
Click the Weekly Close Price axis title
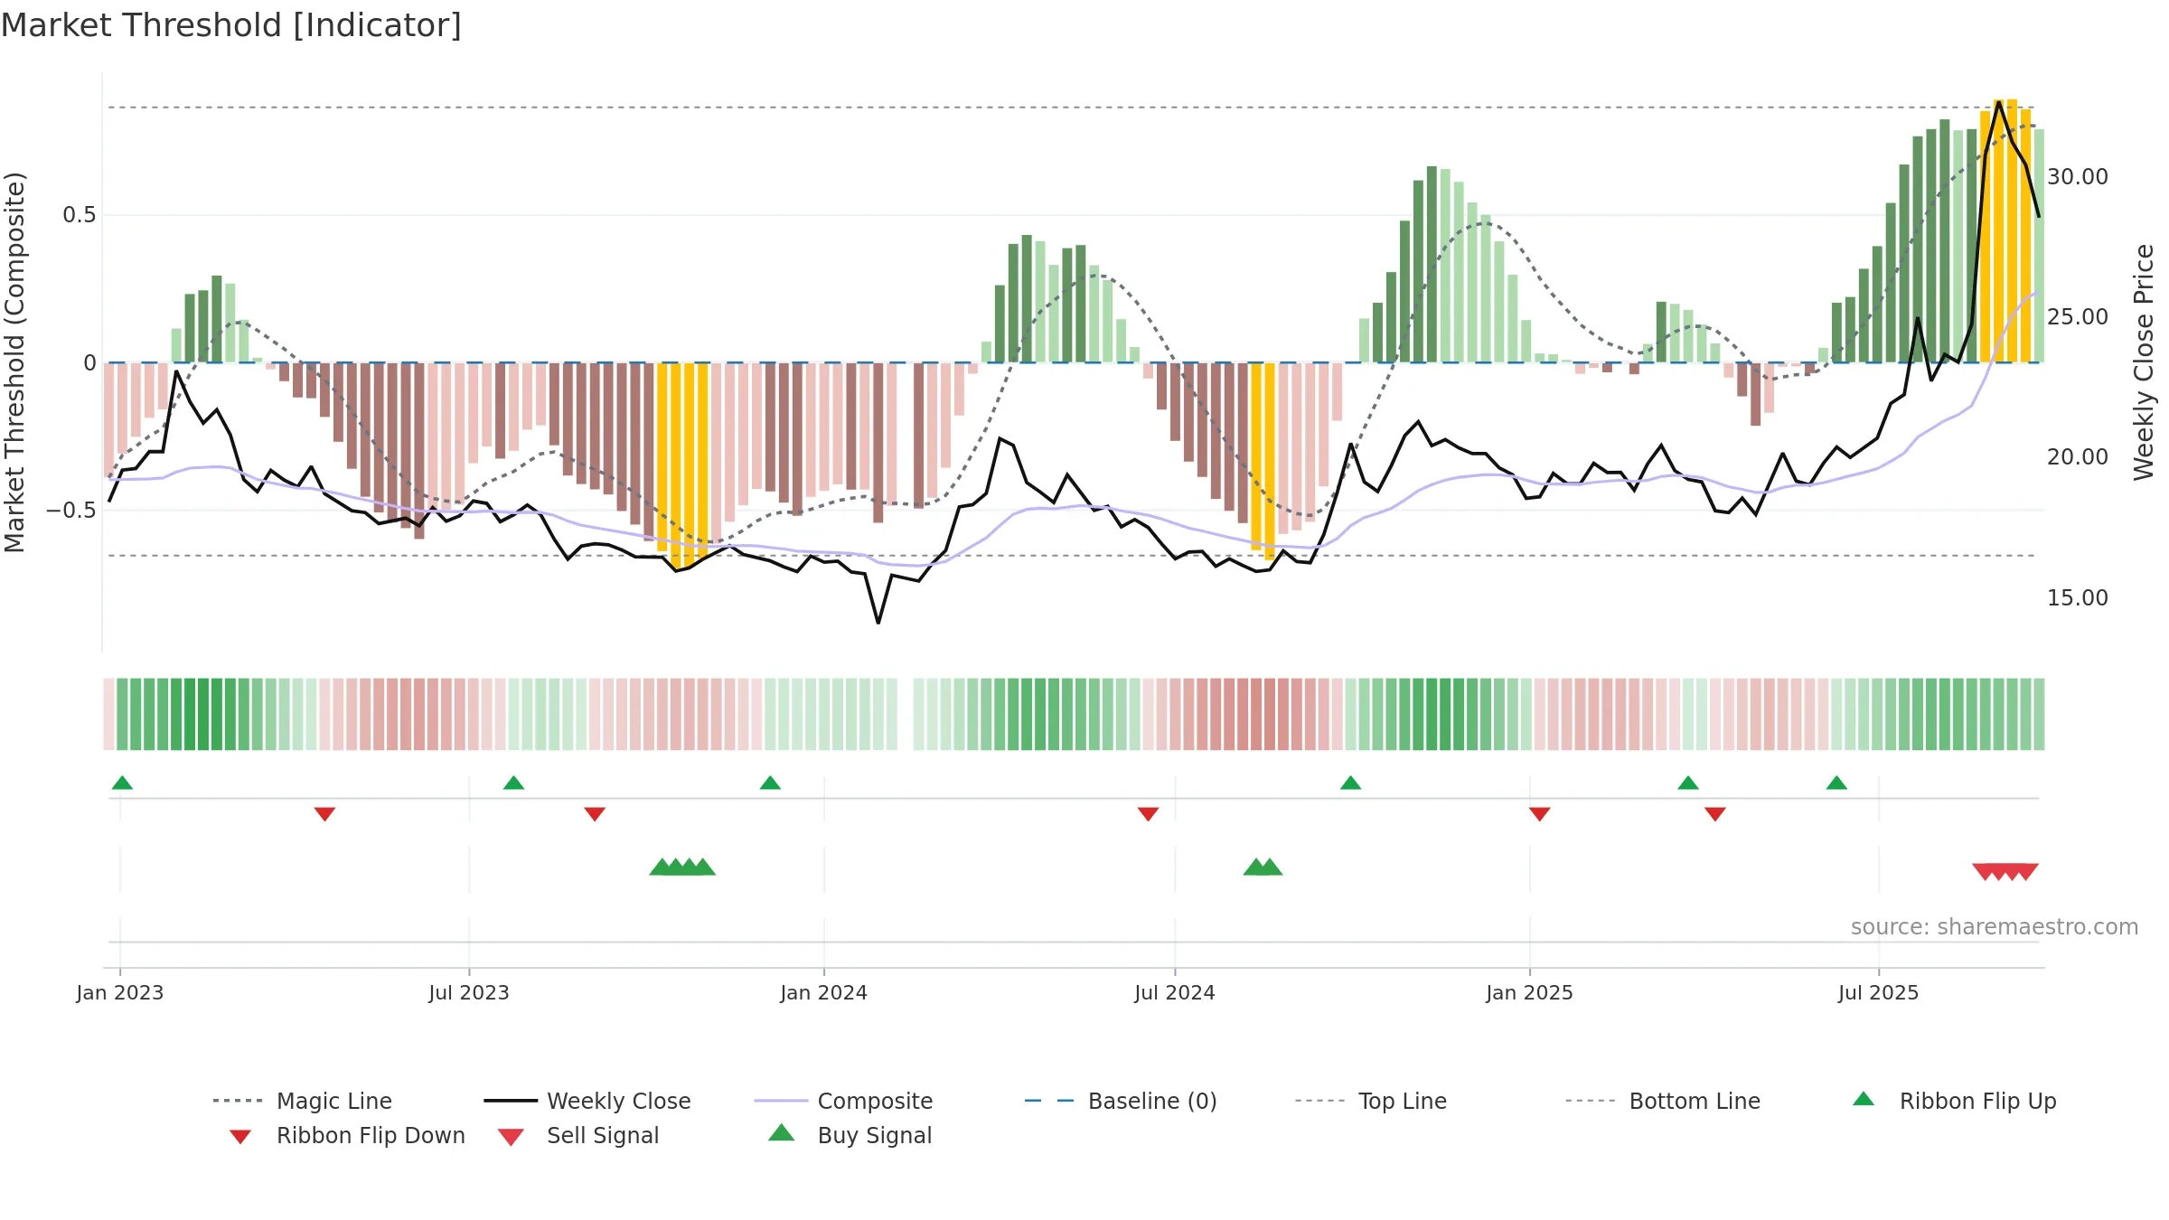2144,361
